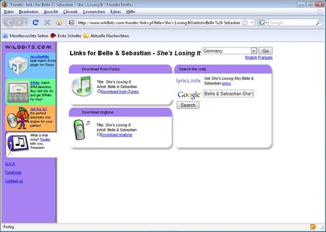
Task: Click the Search button under Google
Action: coord(188,105)
